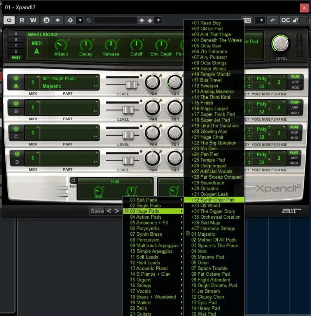
Task: Click the Hall effect type label
Action: [x=115, y=181]
